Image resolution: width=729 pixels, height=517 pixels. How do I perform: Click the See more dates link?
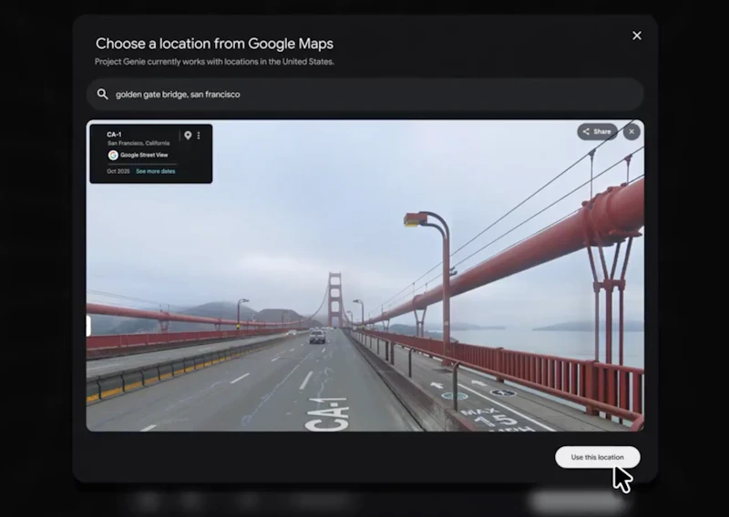156,171
